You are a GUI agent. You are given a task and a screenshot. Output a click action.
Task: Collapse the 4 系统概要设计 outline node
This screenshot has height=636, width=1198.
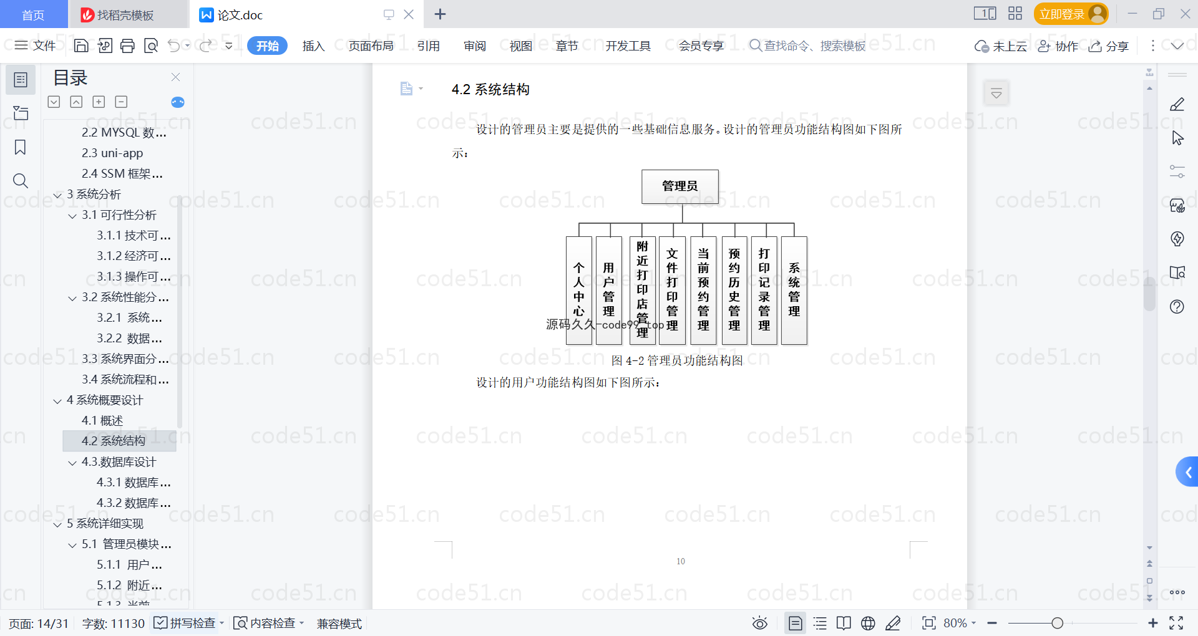[x=57, y=400]
